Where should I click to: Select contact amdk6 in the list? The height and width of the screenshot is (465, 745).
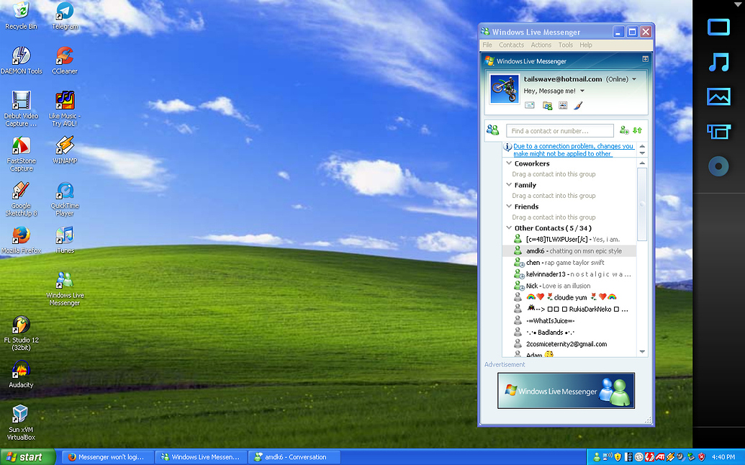click(x=569, y=250)
